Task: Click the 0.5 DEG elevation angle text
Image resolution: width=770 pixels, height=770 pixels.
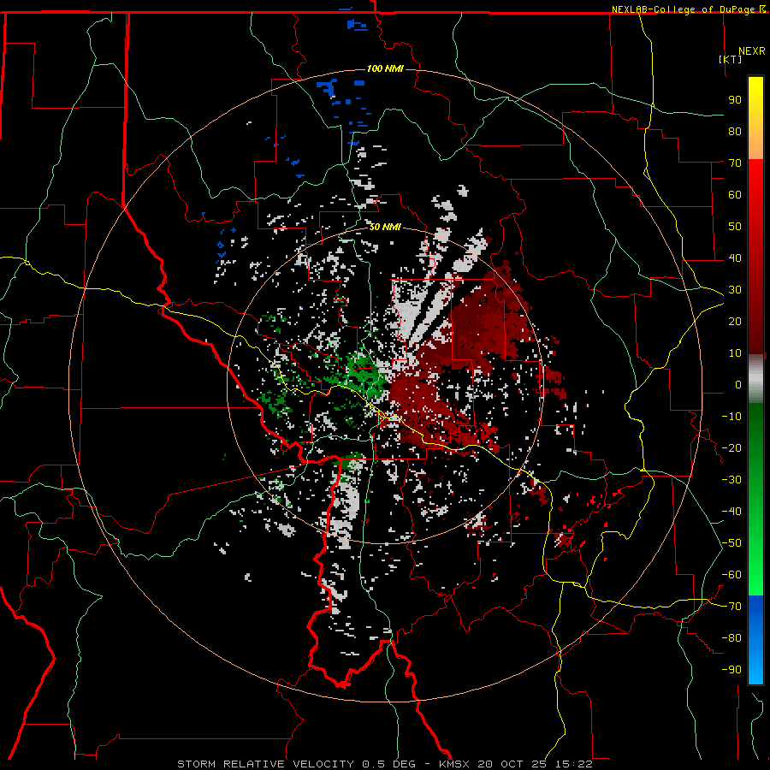Action: pos(389,764)
